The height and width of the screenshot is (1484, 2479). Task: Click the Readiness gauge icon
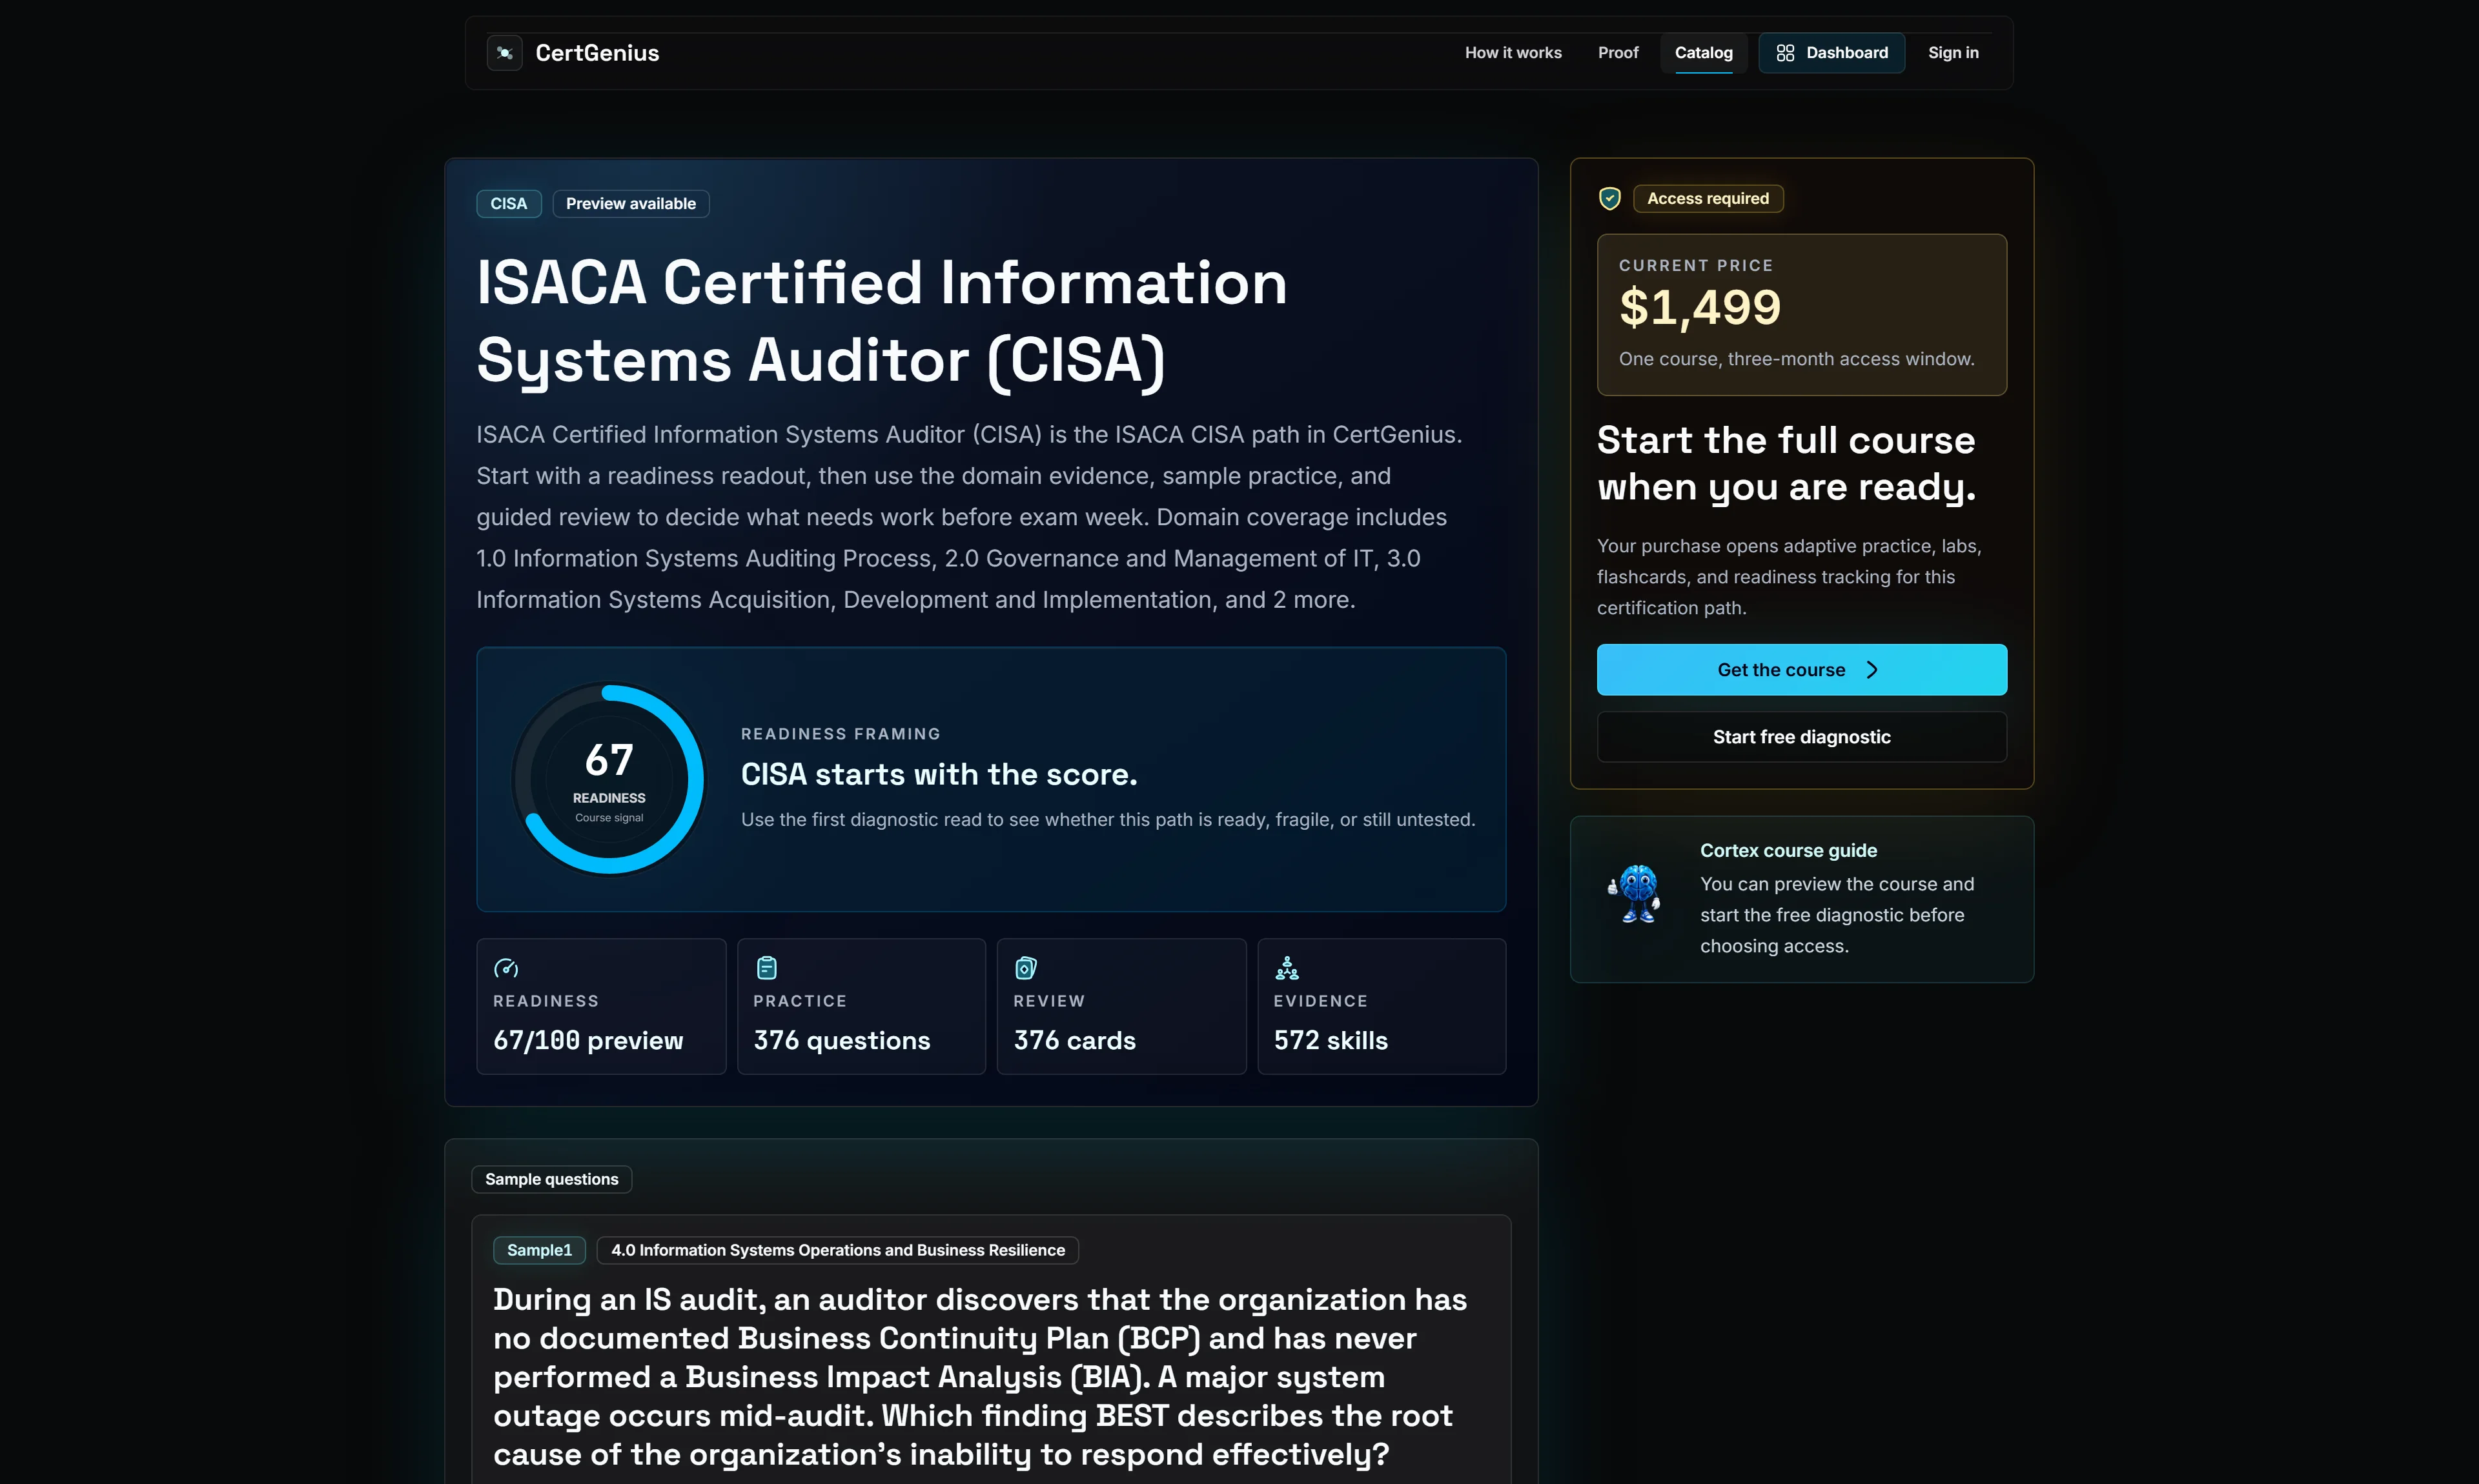tap(506, 968)
